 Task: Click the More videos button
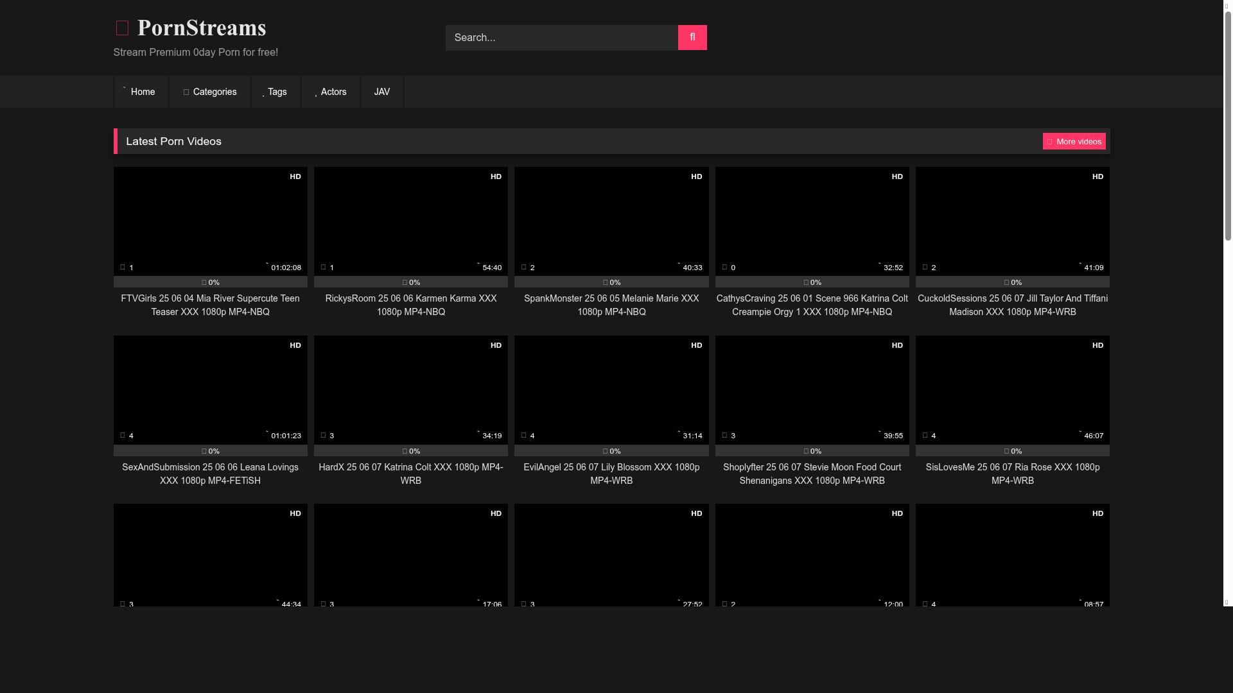(1074, 141)
